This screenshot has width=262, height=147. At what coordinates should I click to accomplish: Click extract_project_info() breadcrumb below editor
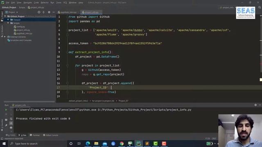(78, 101)
